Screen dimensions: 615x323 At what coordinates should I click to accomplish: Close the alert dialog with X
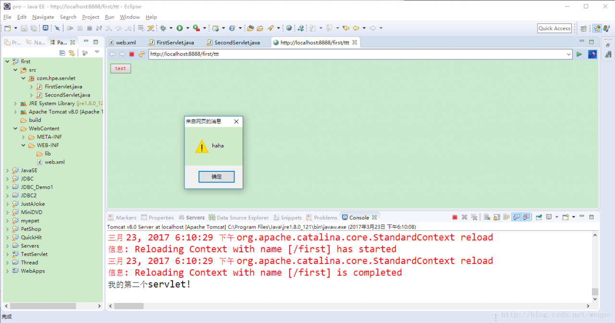(236, 122)
